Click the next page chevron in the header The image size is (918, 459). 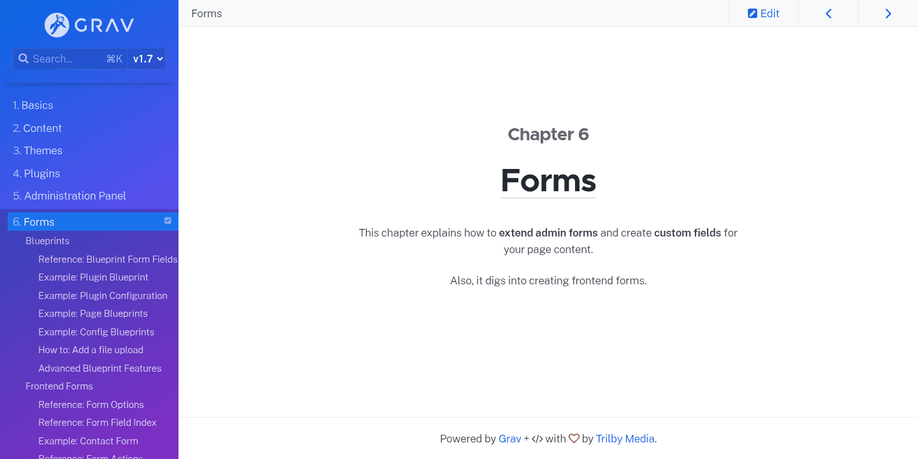(x=888, y=13)
